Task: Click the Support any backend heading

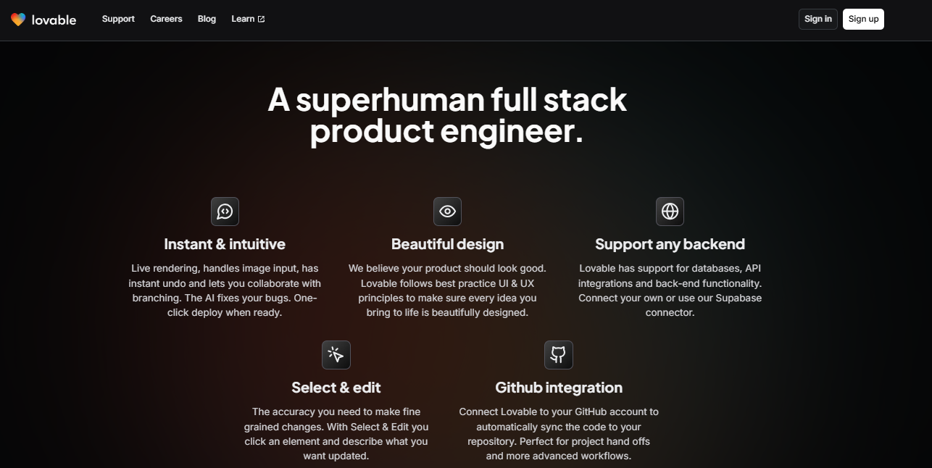Action: 670,244
